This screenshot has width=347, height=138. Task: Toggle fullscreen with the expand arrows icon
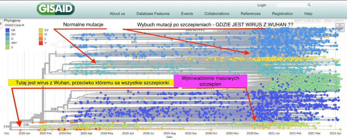pyautogui.click(x=340, y=28)
